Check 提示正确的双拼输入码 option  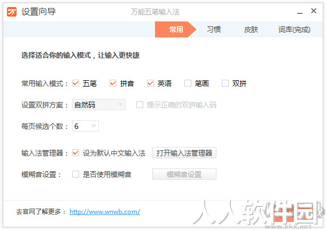139,105
